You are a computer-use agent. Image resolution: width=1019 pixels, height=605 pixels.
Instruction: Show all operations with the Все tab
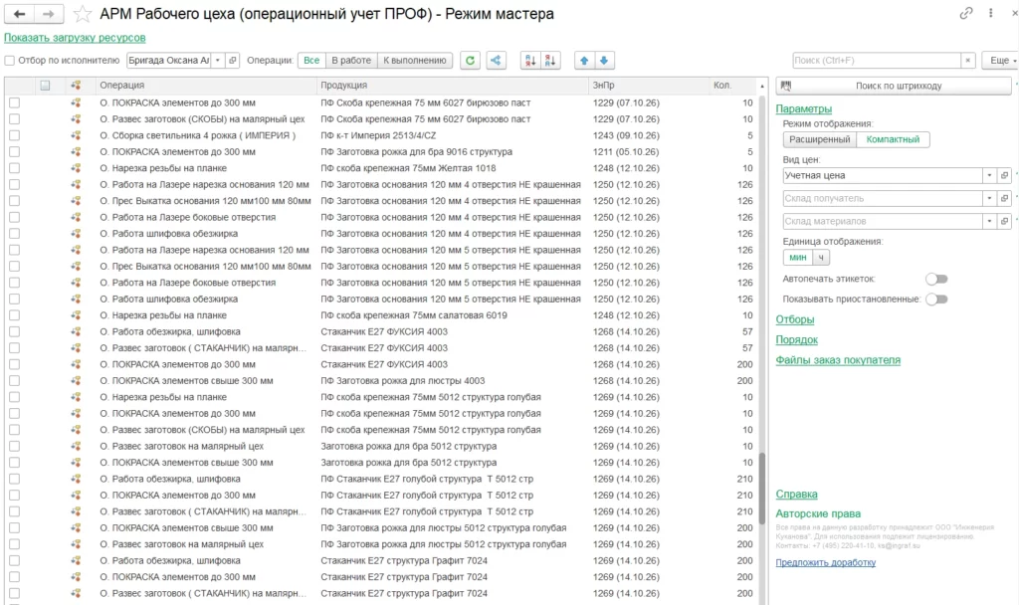coord(311,61)
